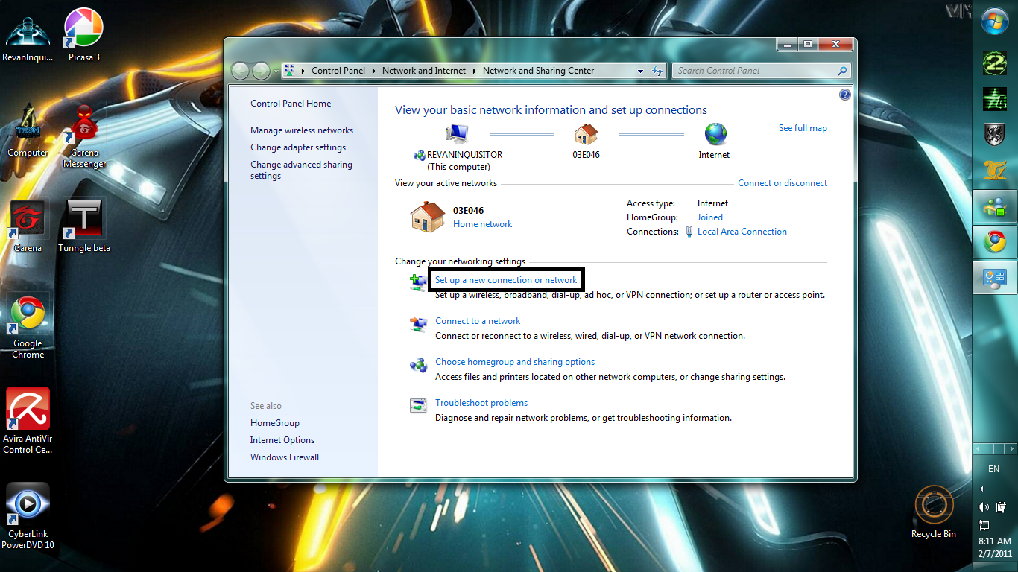This screenshot has height=572, width=1018.
Task: Open Internet Options under See also
Action: 282,440
